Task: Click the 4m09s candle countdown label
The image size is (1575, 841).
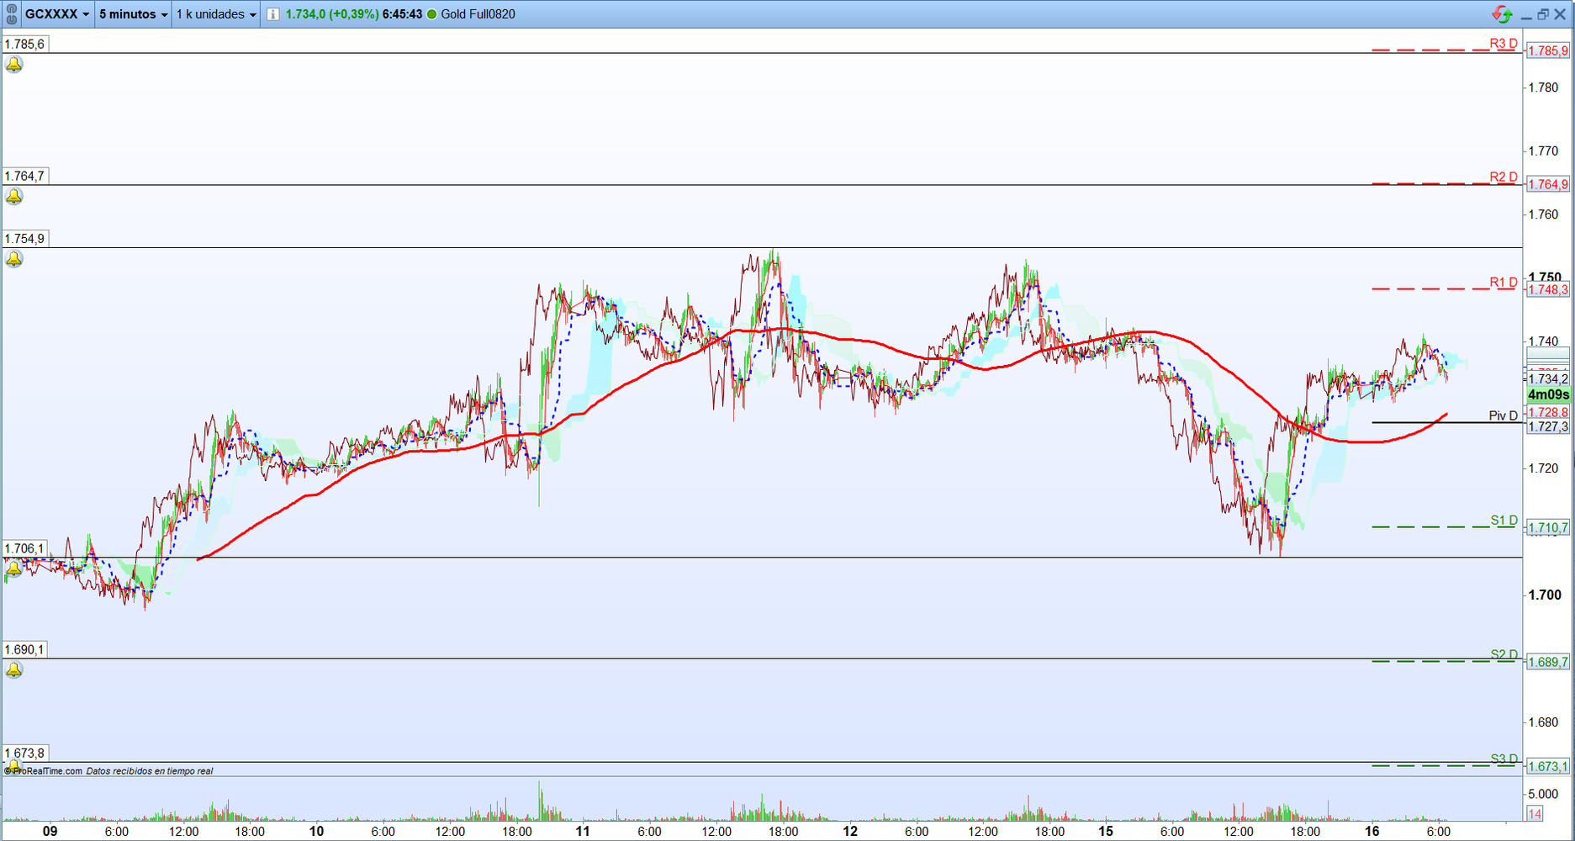Action: point(1548,394)
